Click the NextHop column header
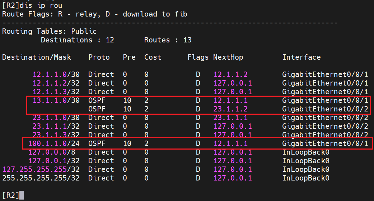 228,57
